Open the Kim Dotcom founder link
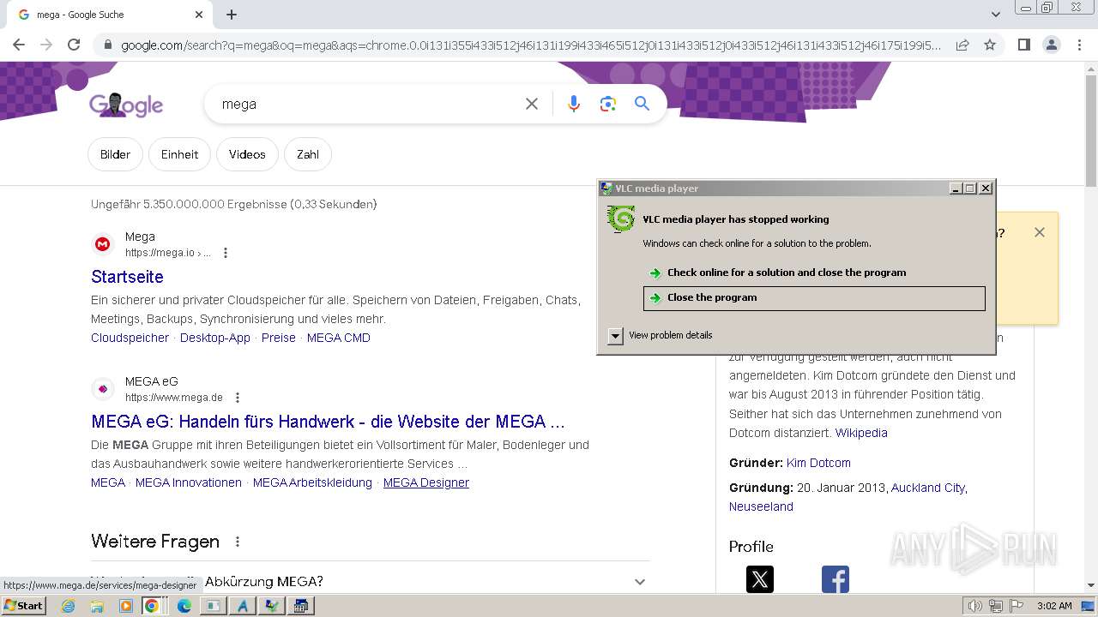Viewport: 1098px width, 617px height. 818,463
